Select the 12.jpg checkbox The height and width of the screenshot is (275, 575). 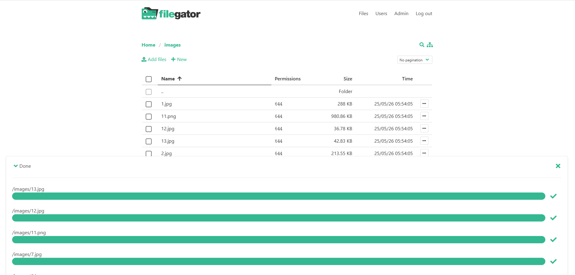pyautogui.click(x=149, y=129)
